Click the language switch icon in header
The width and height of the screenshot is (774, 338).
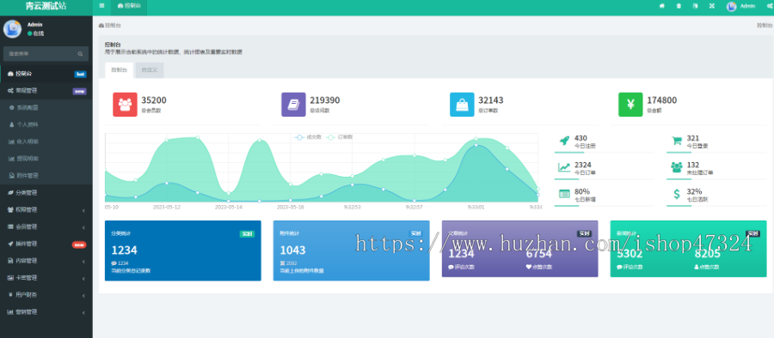tap(695, 6)
